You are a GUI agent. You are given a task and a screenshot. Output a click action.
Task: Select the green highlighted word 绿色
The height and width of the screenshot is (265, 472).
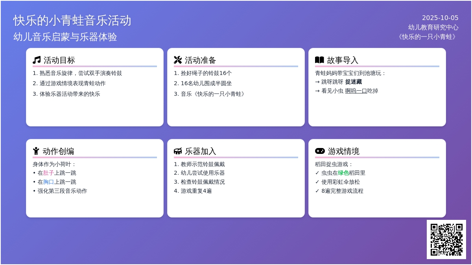coord(343,173)
